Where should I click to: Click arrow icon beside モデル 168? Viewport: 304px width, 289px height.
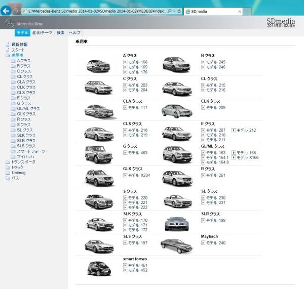tap(125, 62)
